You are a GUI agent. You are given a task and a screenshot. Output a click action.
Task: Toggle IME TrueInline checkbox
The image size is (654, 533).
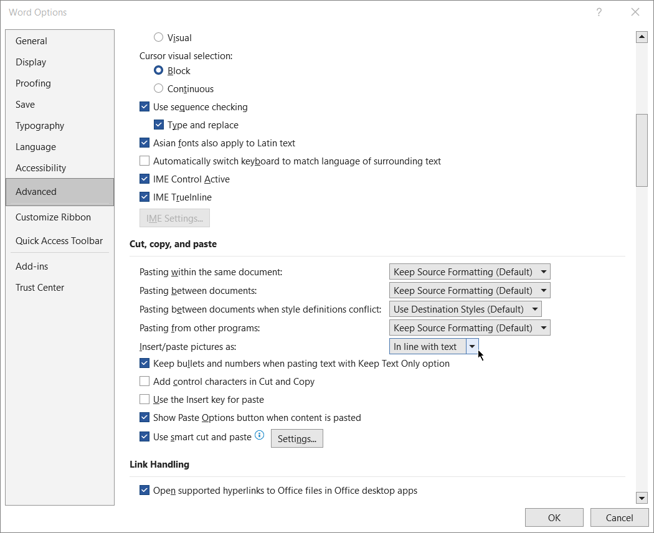(x=145, y=197)
